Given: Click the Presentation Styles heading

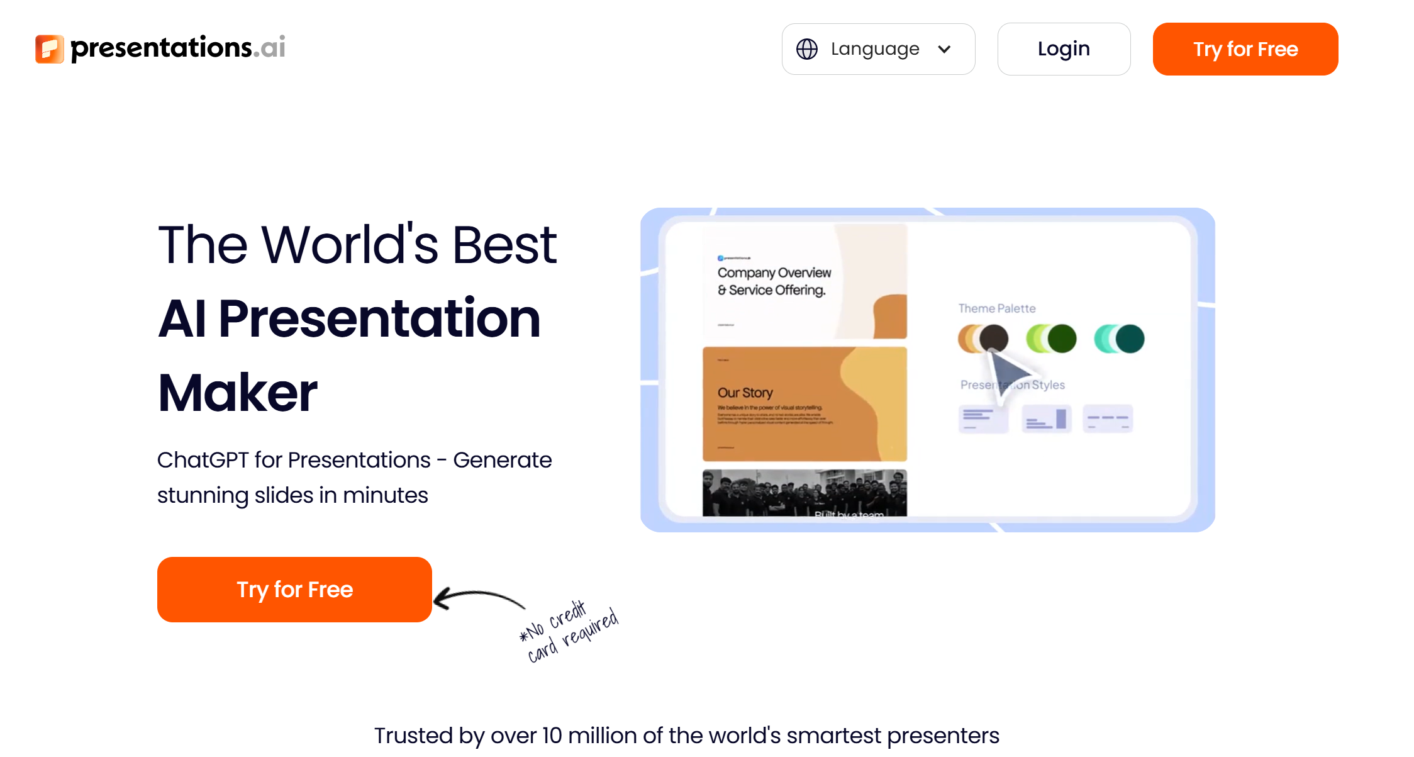Looking at the screenshot, I should (x=1012, y=384).
